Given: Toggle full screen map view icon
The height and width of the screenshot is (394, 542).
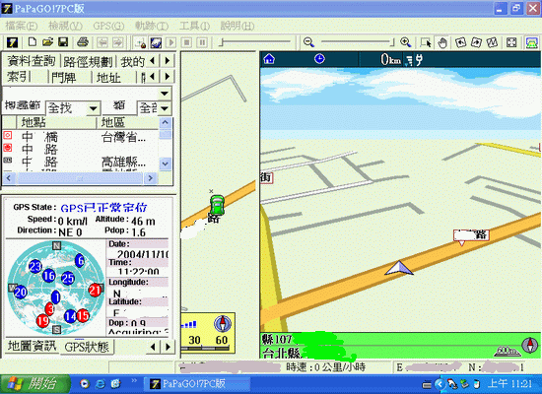Looking at the screenshot, I should point(511,42).
